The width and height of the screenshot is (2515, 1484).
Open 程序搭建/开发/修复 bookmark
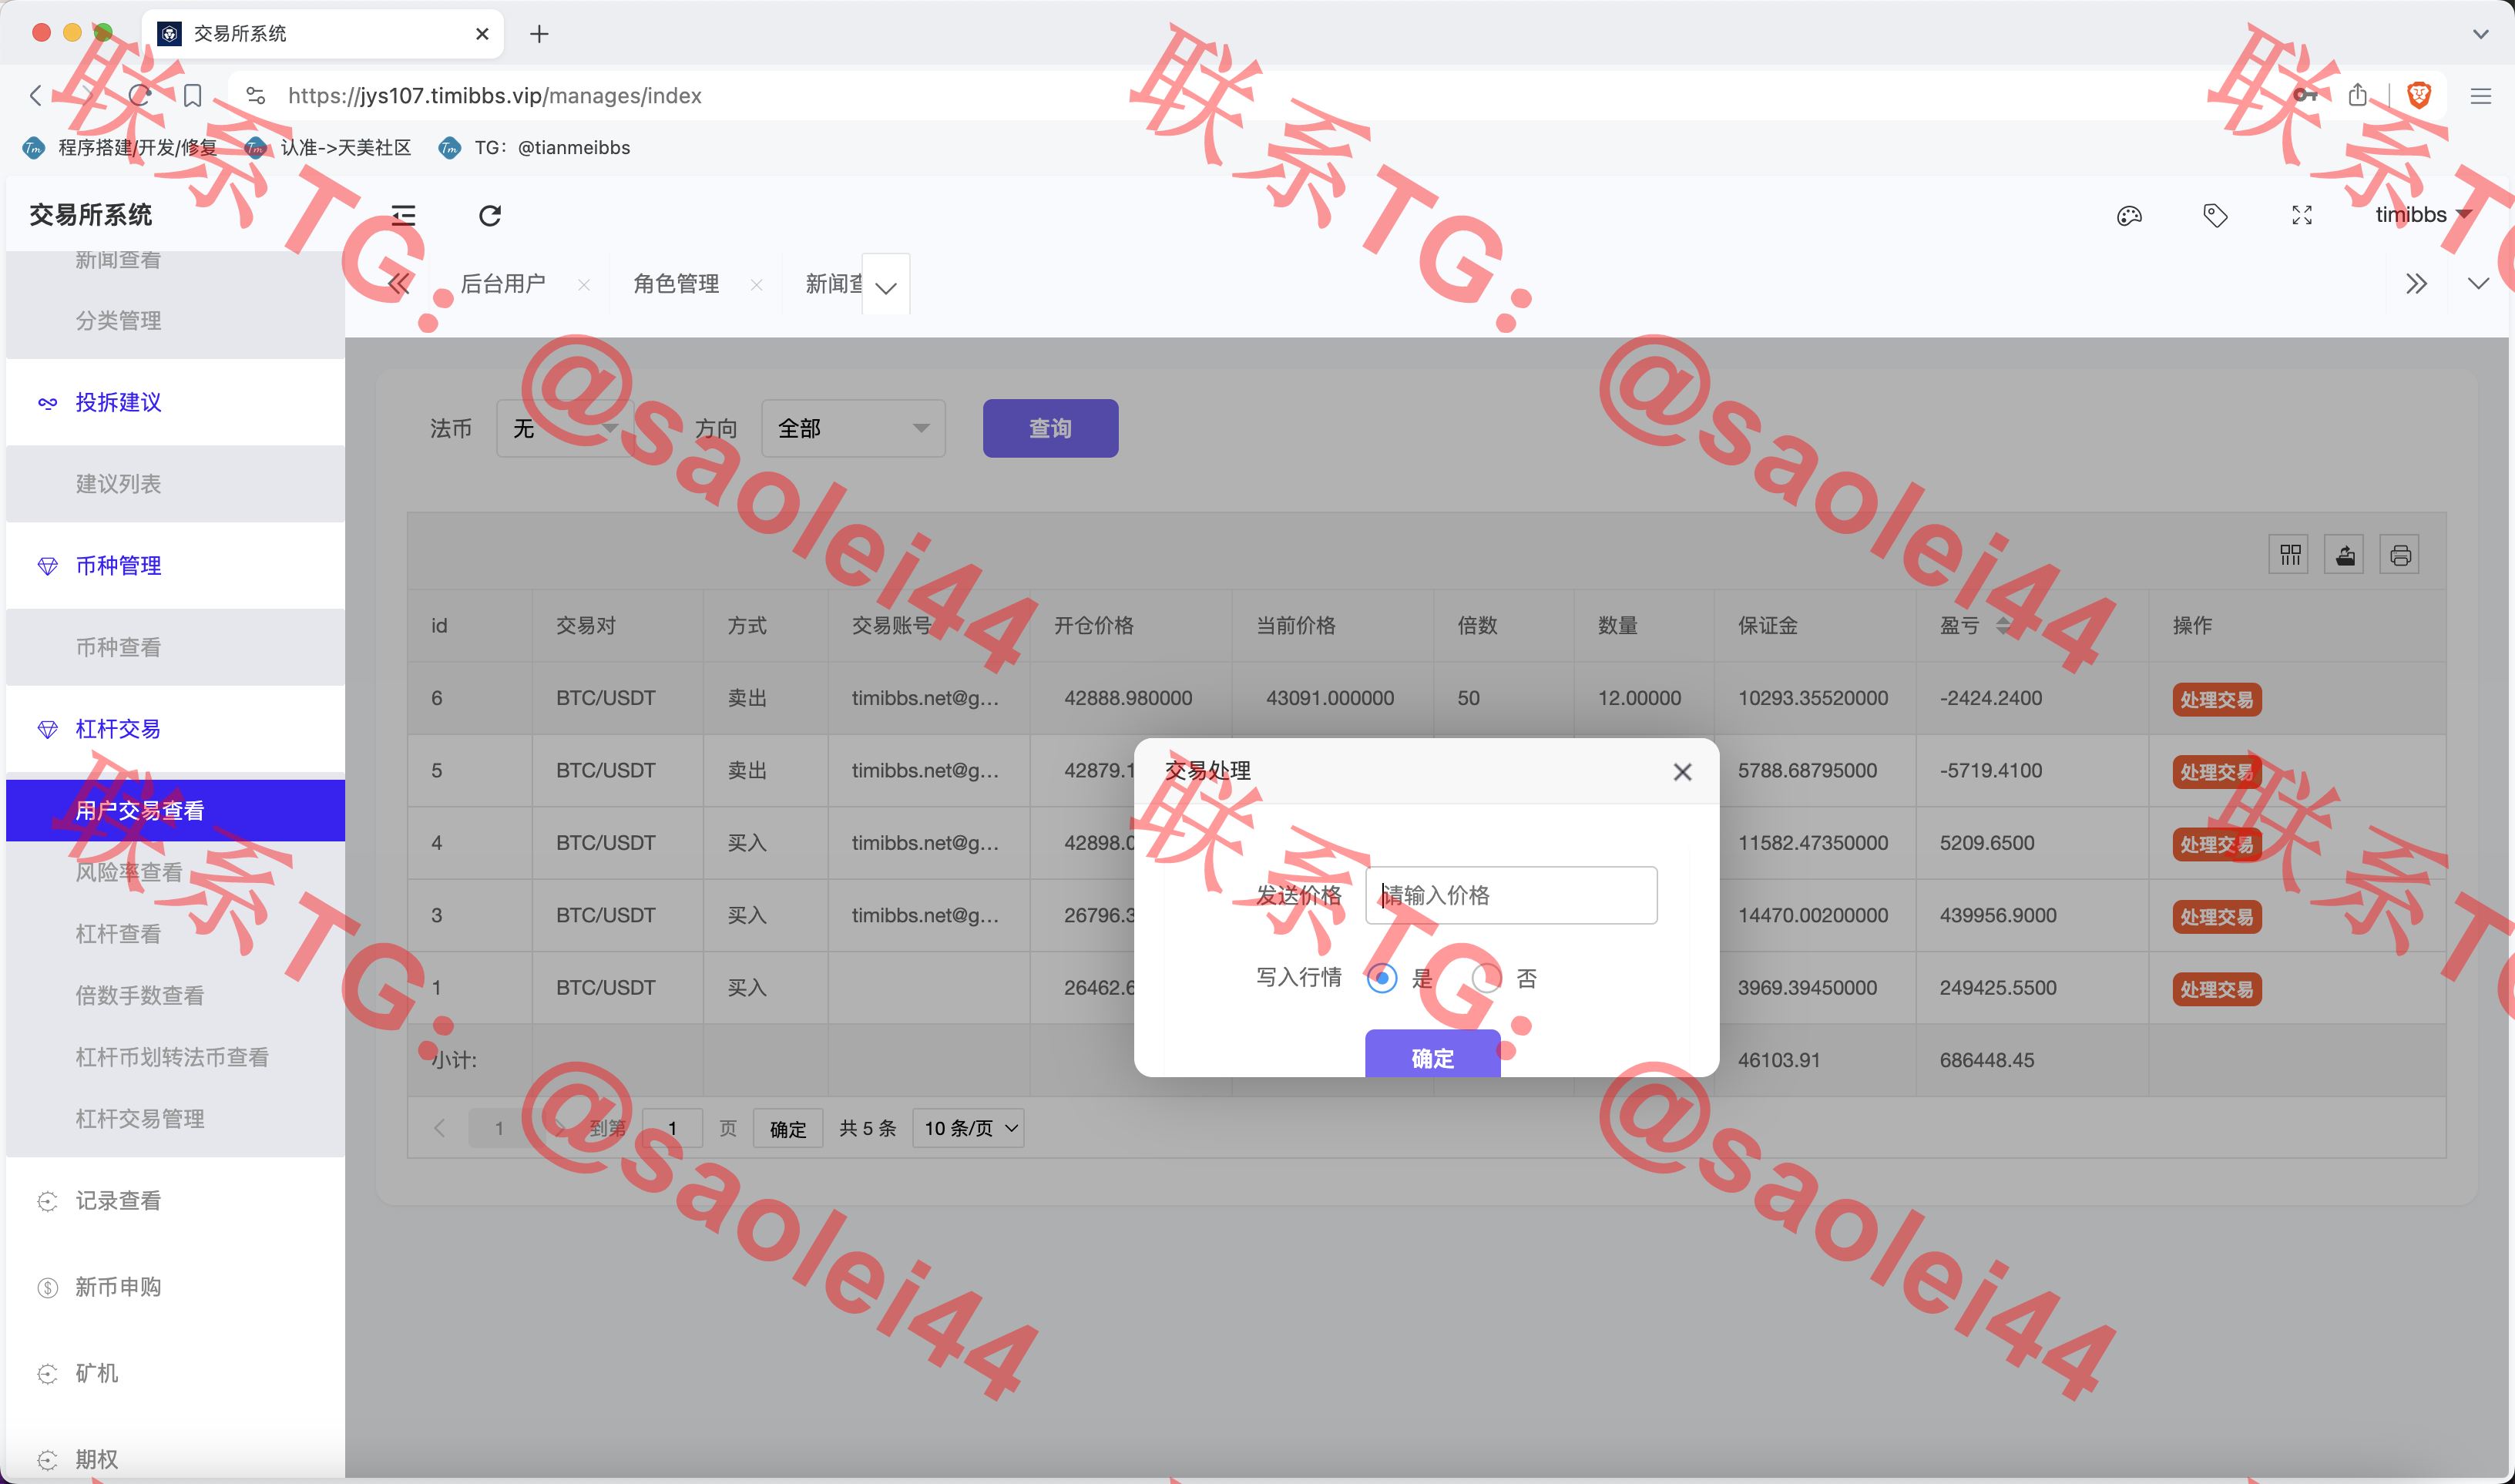(x=120, y=148)
